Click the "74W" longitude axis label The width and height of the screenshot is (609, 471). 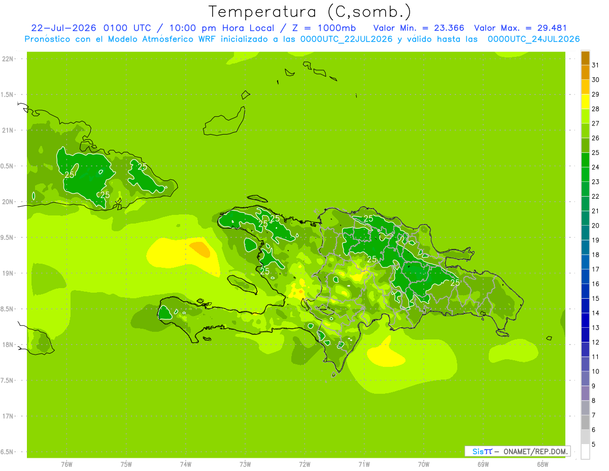coord(186,464)
